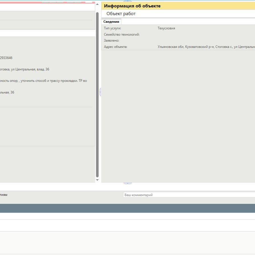The height and width of the screenshot is (256, 255).
Task: Collapse the vertical splitter handle between panels
Action: (x=100, y=92)
